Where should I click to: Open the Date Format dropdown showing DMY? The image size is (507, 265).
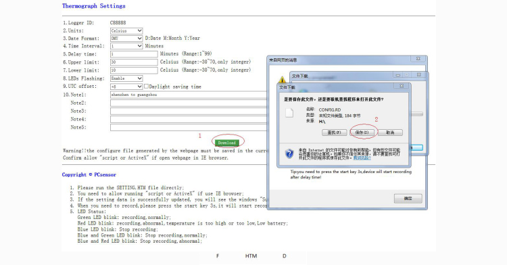tap(126, 38)
